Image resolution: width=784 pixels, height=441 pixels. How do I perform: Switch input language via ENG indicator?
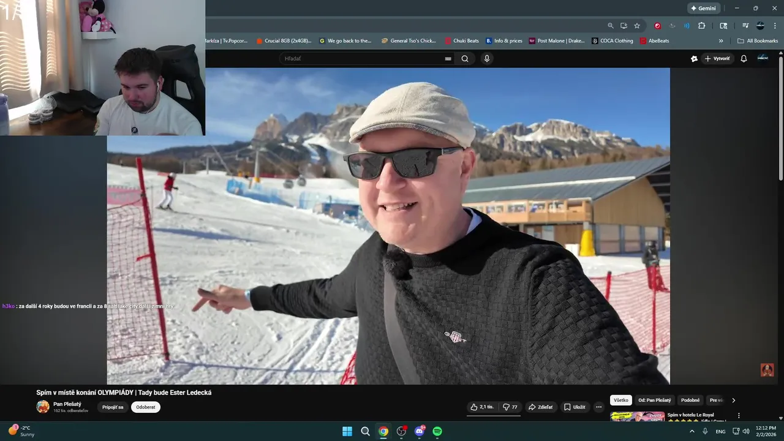point(720,431)
